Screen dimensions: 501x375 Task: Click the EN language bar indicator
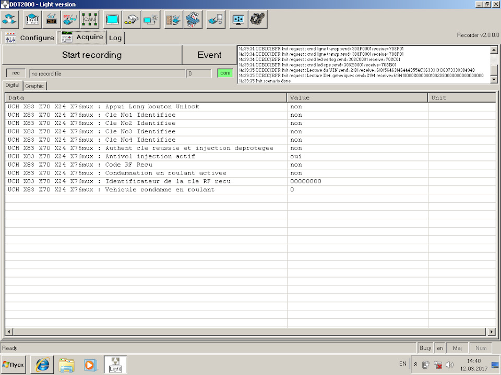402,364
